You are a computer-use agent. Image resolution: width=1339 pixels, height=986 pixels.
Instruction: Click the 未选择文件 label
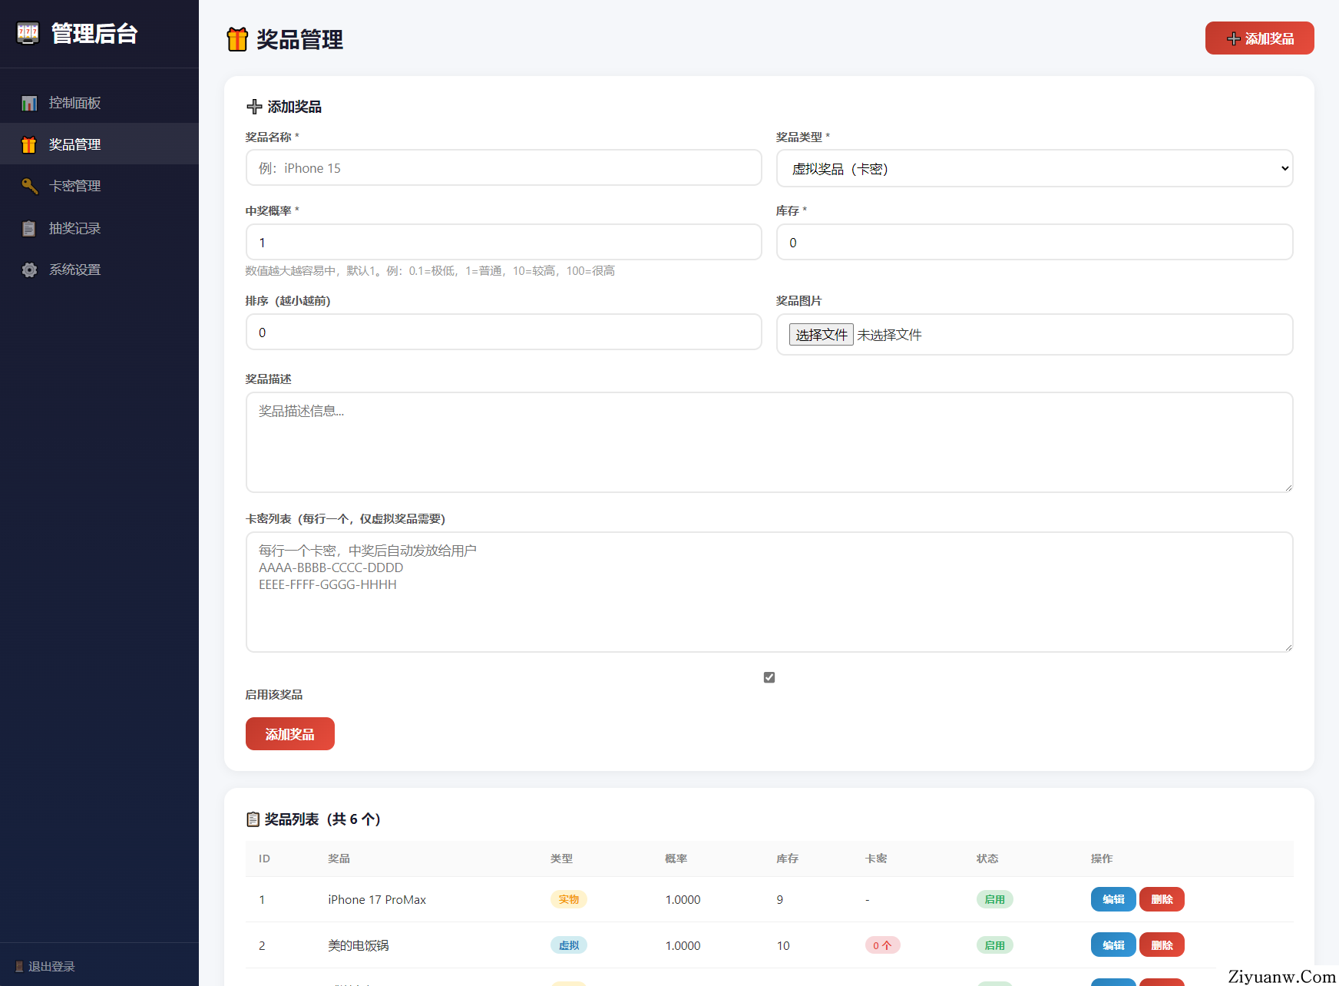[x=889, y=335]
